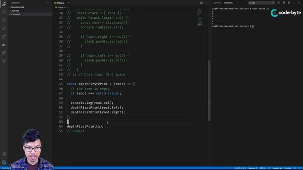Expand the OPEN EDITORS section
303x170 pixels.
tap(18, 8)
